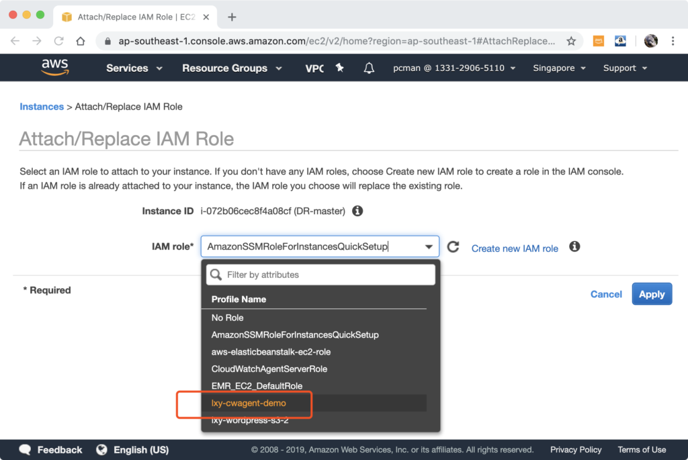The image size is (688, 460).
Task: Click the Feedback speech bubble icon
Action: 25,449
